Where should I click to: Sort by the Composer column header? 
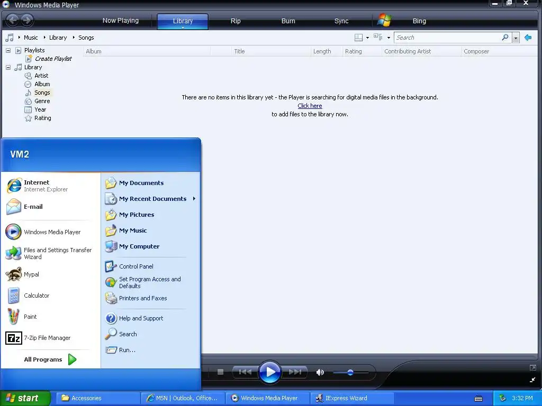(x=499, y=51)
